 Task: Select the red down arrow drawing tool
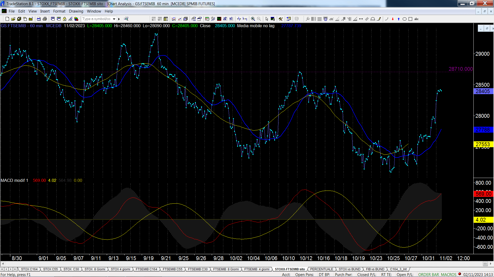[x=393, y=19]
